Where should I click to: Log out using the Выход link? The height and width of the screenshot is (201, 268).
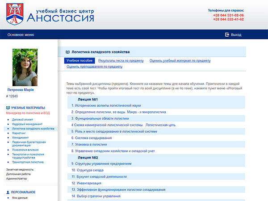236,34
